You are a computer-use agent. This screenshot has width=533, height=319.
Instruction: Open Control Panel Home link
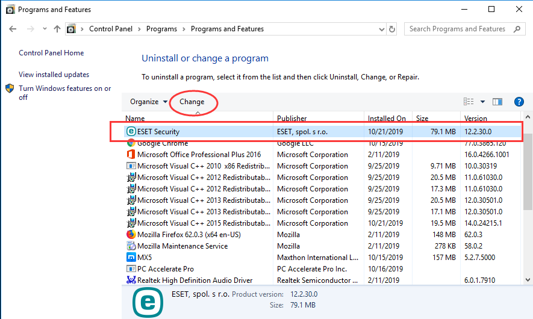tap(51, 52)
